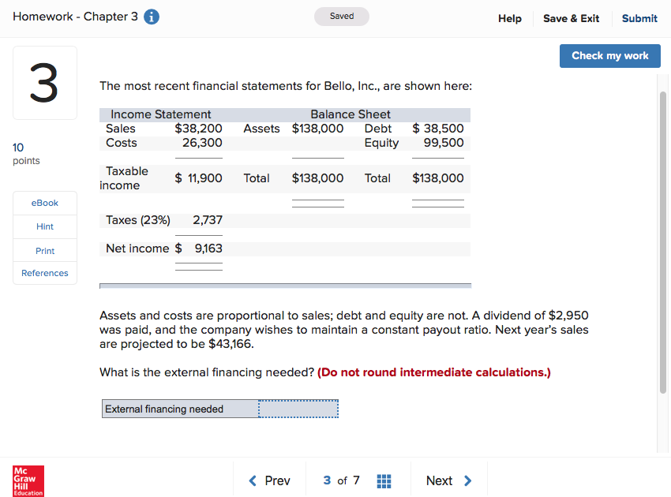Open the question navigation grid icon
The height and width of the screenshot is (497, 671).
click(x=384, y=480)
